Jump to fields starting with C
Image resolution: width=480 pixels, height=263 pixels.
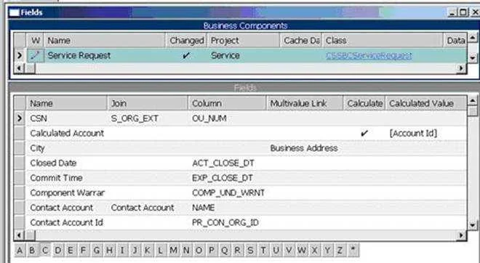45,251
